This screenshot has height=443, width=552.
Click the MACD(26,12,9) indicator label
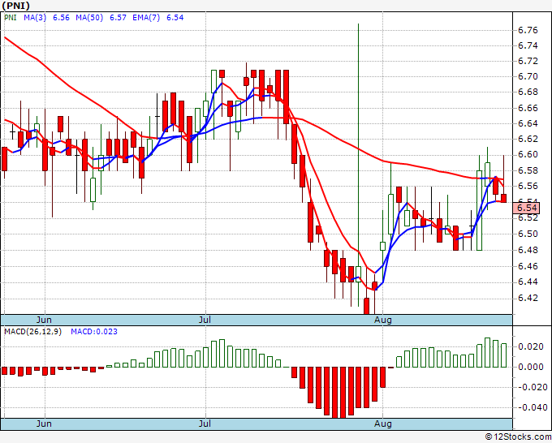click(32, 332)
